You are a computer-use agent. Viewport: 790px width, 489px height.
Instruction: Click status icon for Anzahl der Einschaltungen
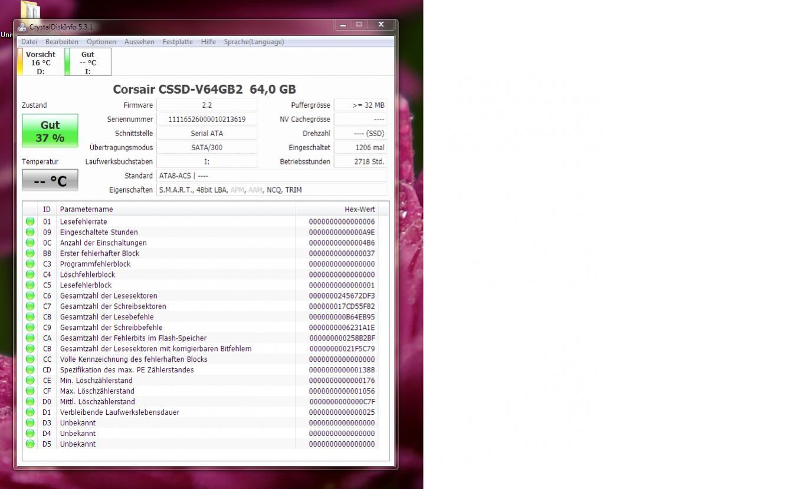click(x=30, y=243)
